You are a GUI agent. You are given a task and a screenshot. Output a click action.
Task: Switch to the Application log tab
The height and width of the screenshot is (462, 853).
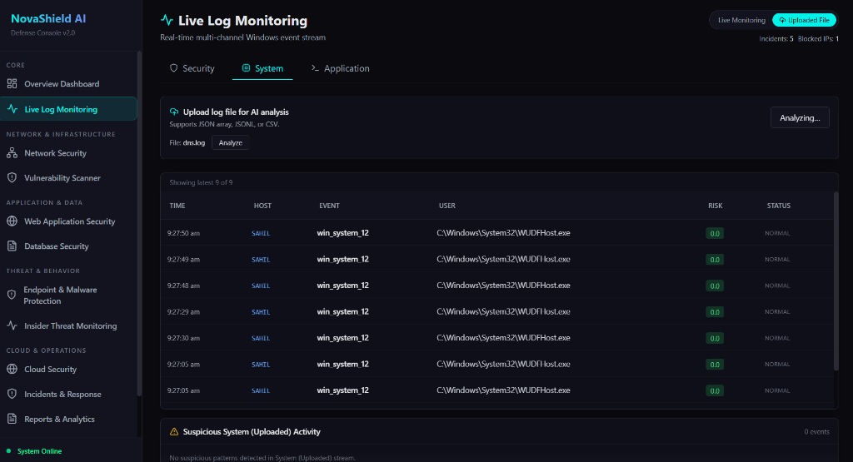340,68
